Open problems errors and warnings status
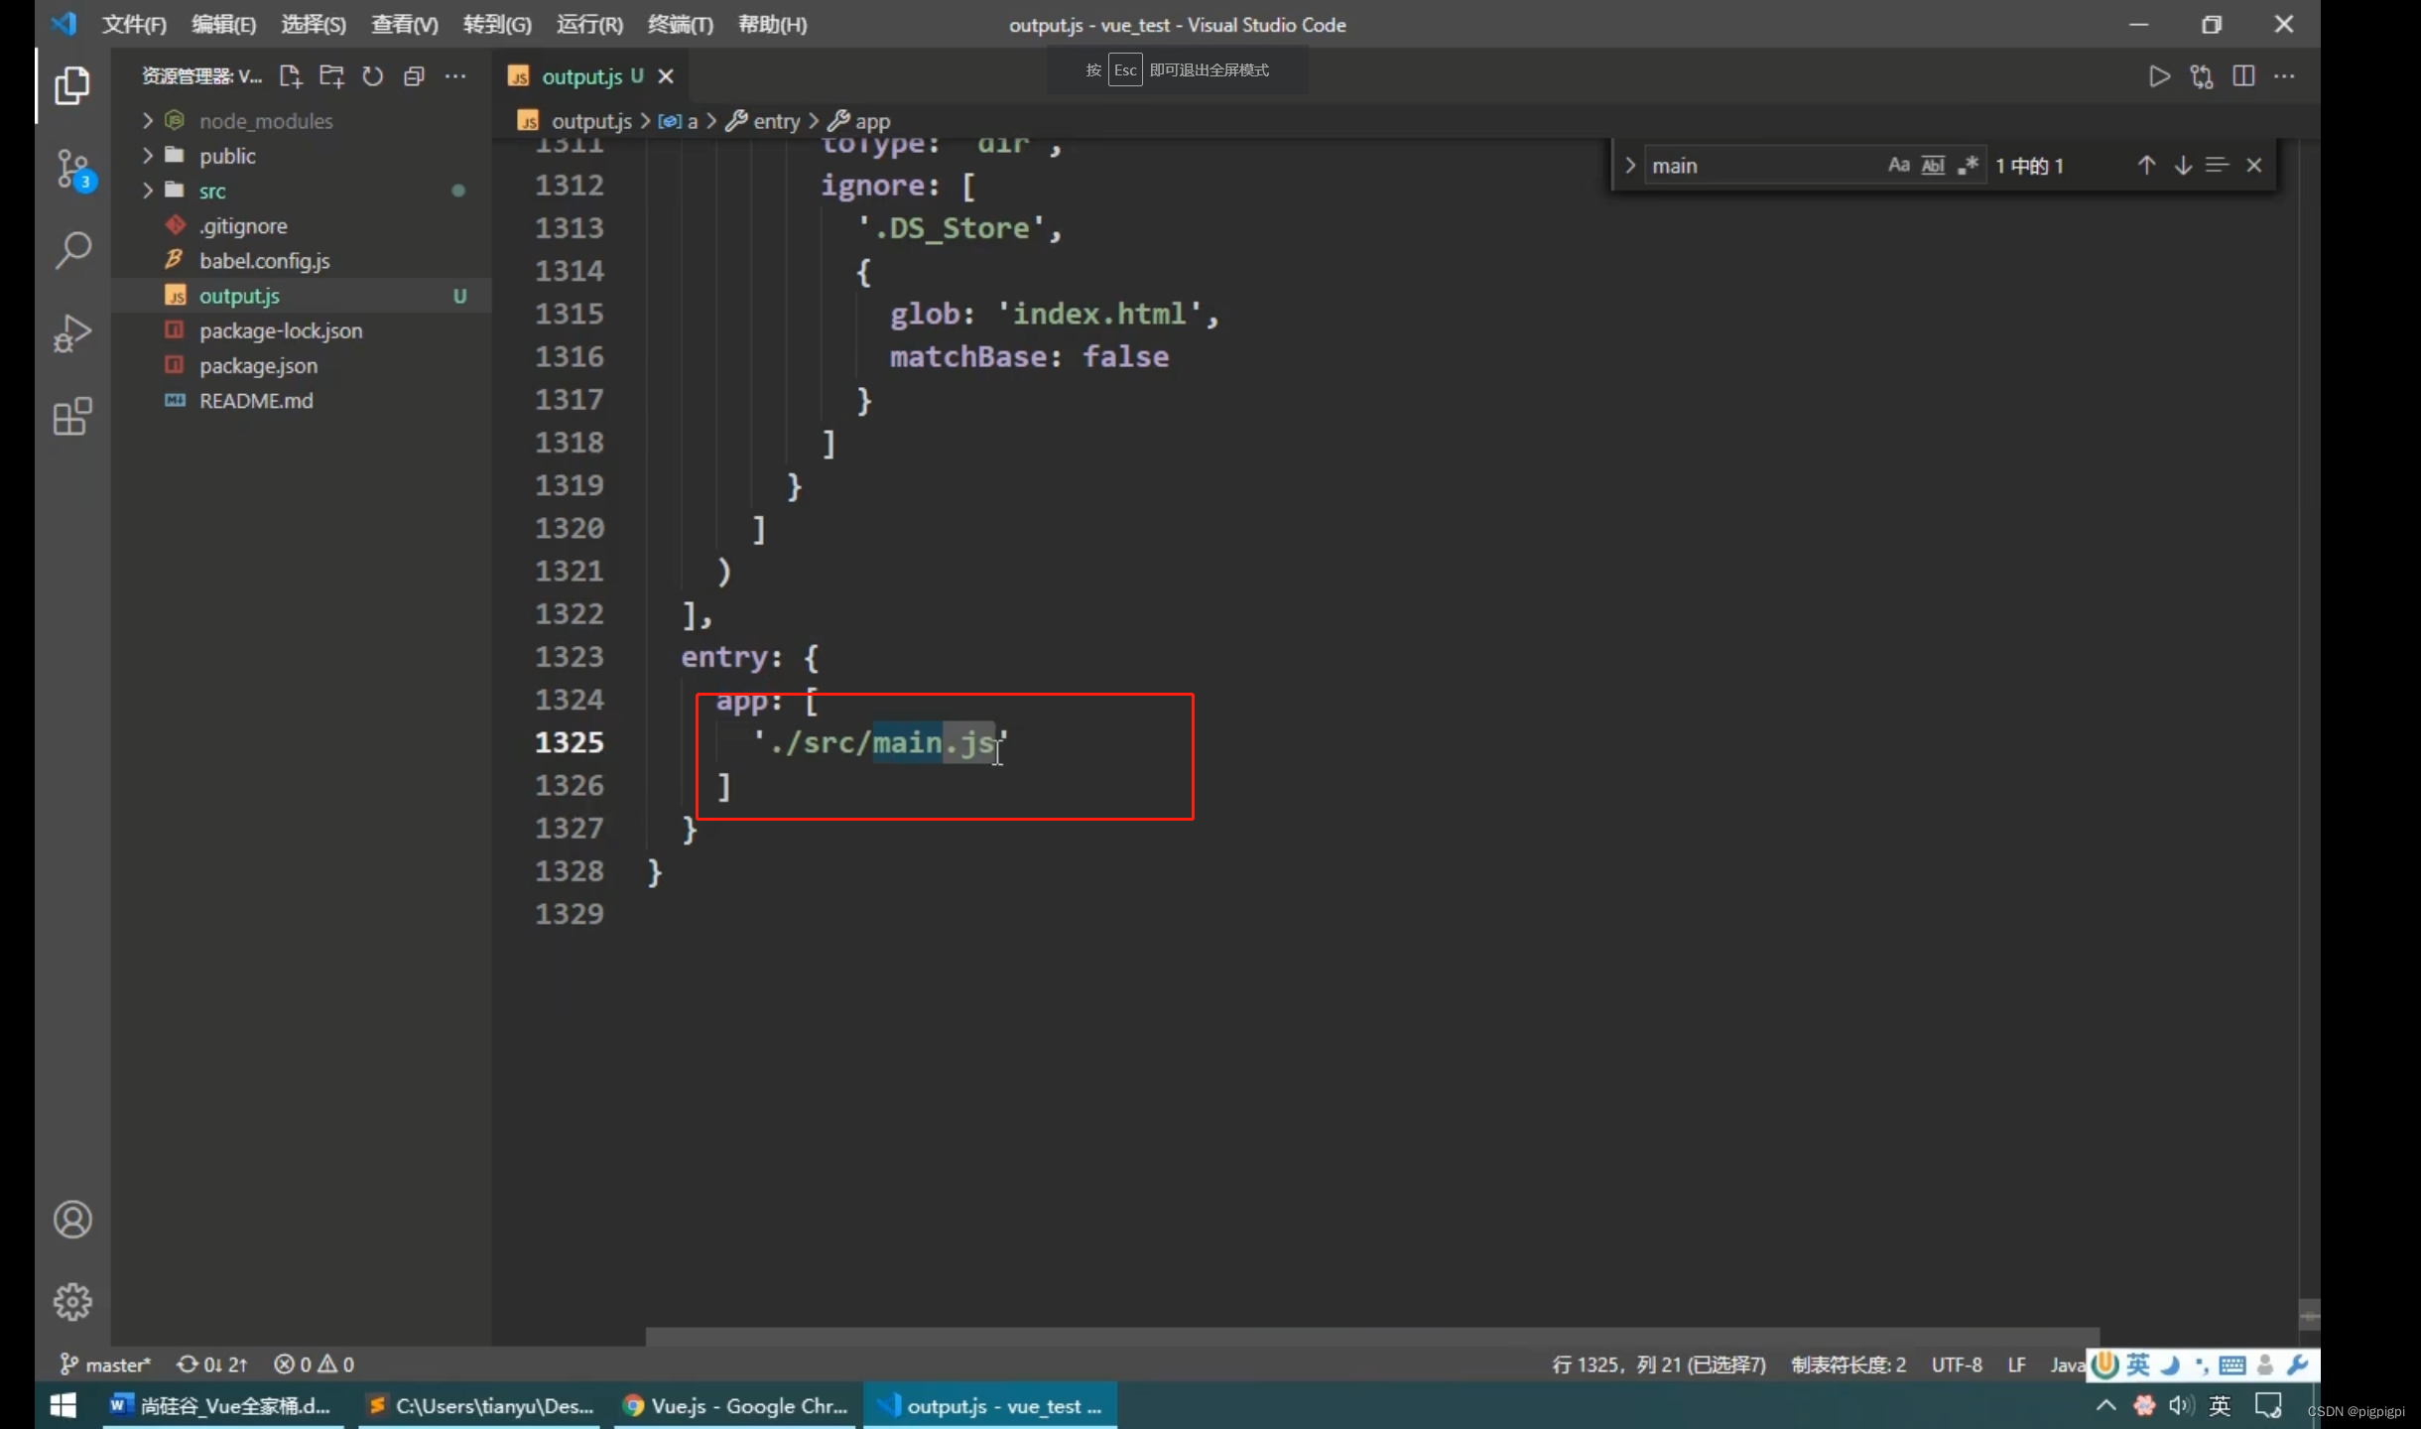This screenshot has width=2421, height=1429. 314,1364
